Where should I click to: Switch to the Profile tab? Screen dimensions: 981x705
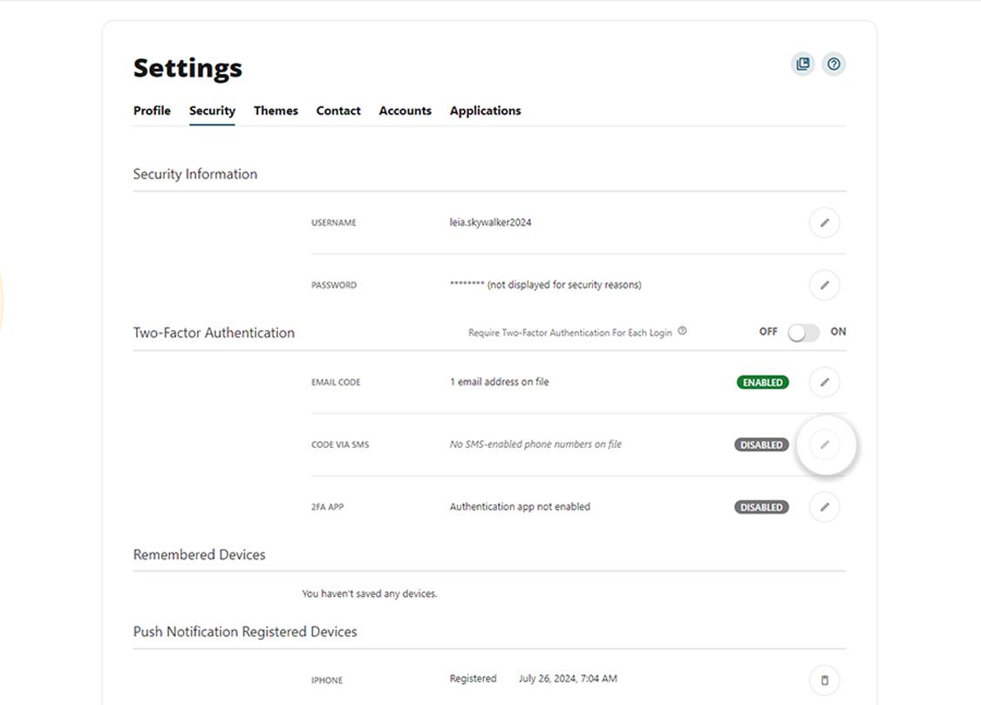152,111
